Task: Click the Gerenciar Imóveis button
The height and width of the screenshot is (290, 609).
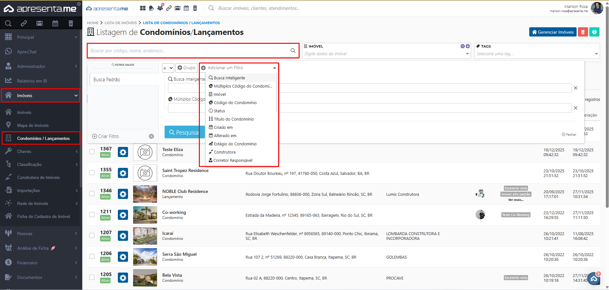Action: point(552,32)
